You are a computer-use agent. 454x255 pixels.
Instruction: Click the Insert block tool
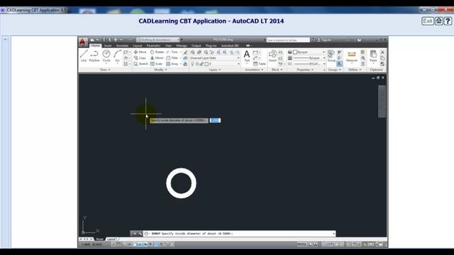[272, 56]
